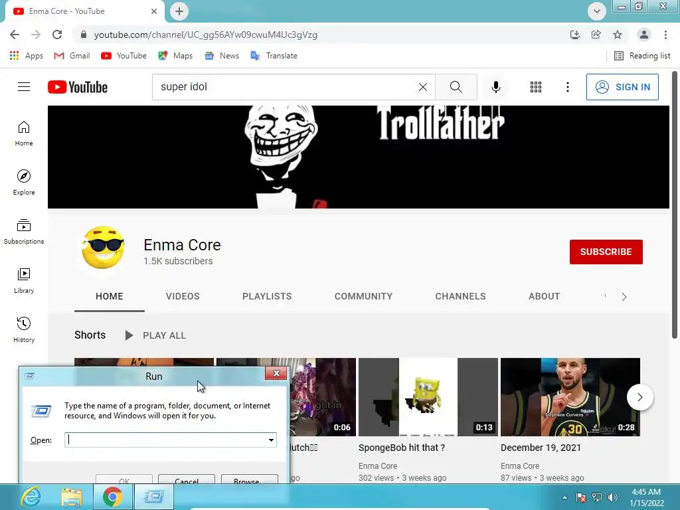Open Internet Explorer from the taskbar

click(31, 497)
